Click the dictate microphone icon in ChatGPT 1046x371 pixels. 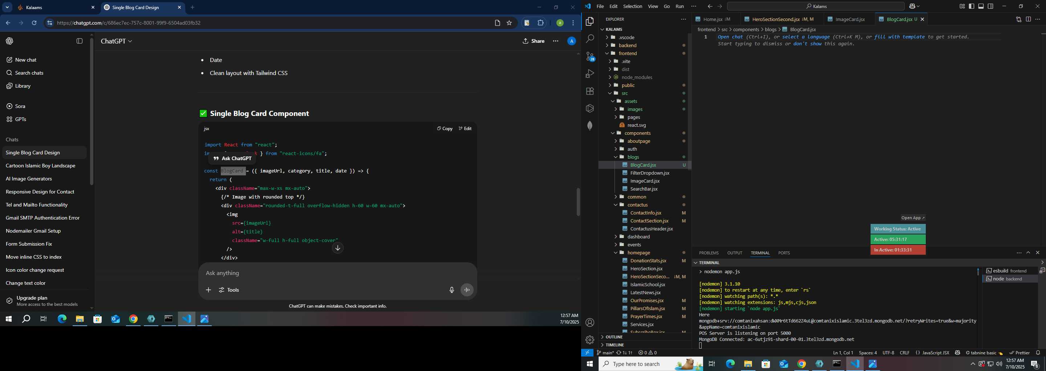pos(451,290)
